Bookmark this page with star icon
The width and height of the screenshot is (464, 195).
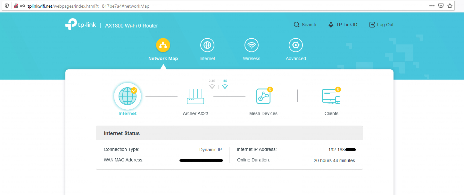tap(450, 6)
